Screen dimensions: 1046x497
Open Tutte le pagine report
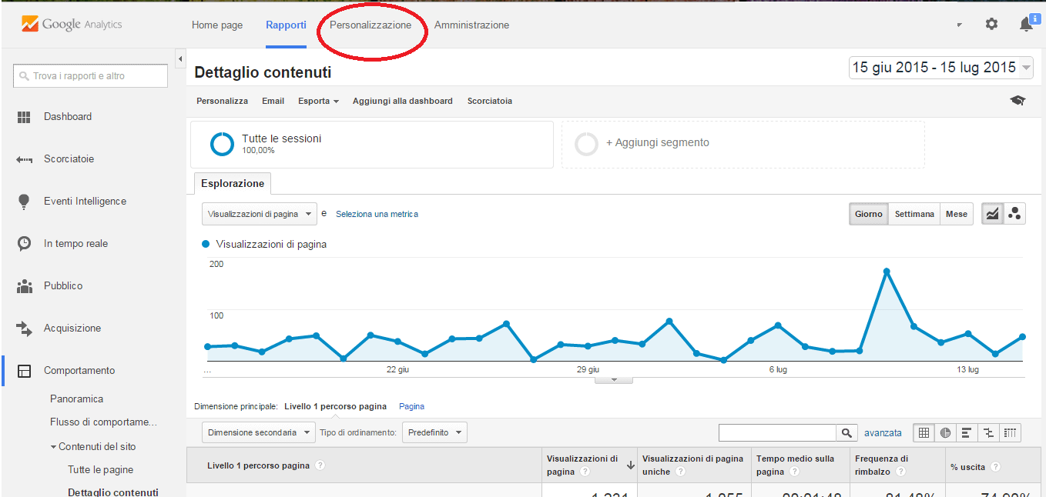[100, 470]
